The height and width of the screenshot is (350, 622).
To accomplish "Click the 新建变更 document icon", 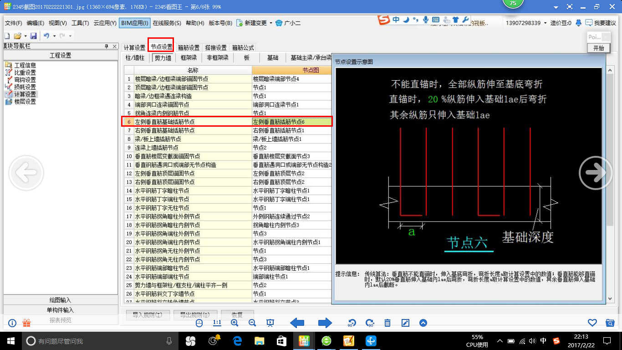I will coord(239,23).
